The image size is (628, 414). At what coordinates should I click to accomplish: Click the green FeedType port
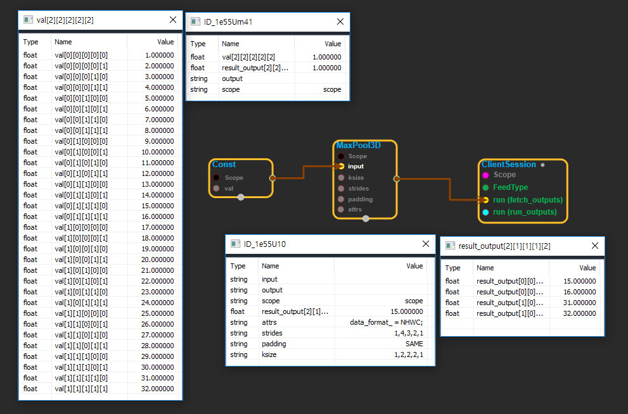485,187
